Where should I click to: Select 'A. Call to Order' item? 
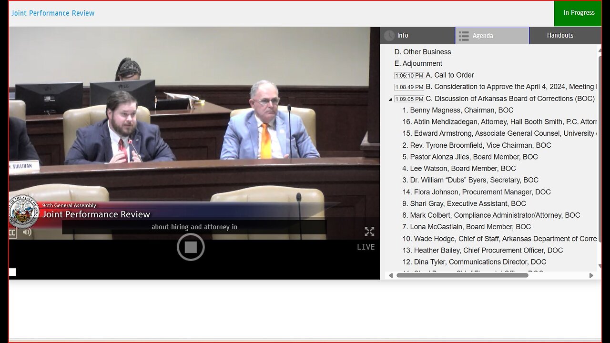(x=450, y=75)
